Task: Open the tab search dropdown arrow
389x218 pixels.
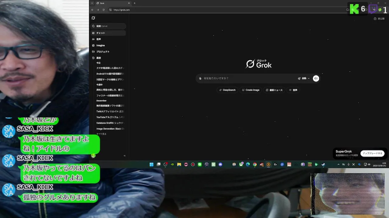Action: tap(92, 3)
